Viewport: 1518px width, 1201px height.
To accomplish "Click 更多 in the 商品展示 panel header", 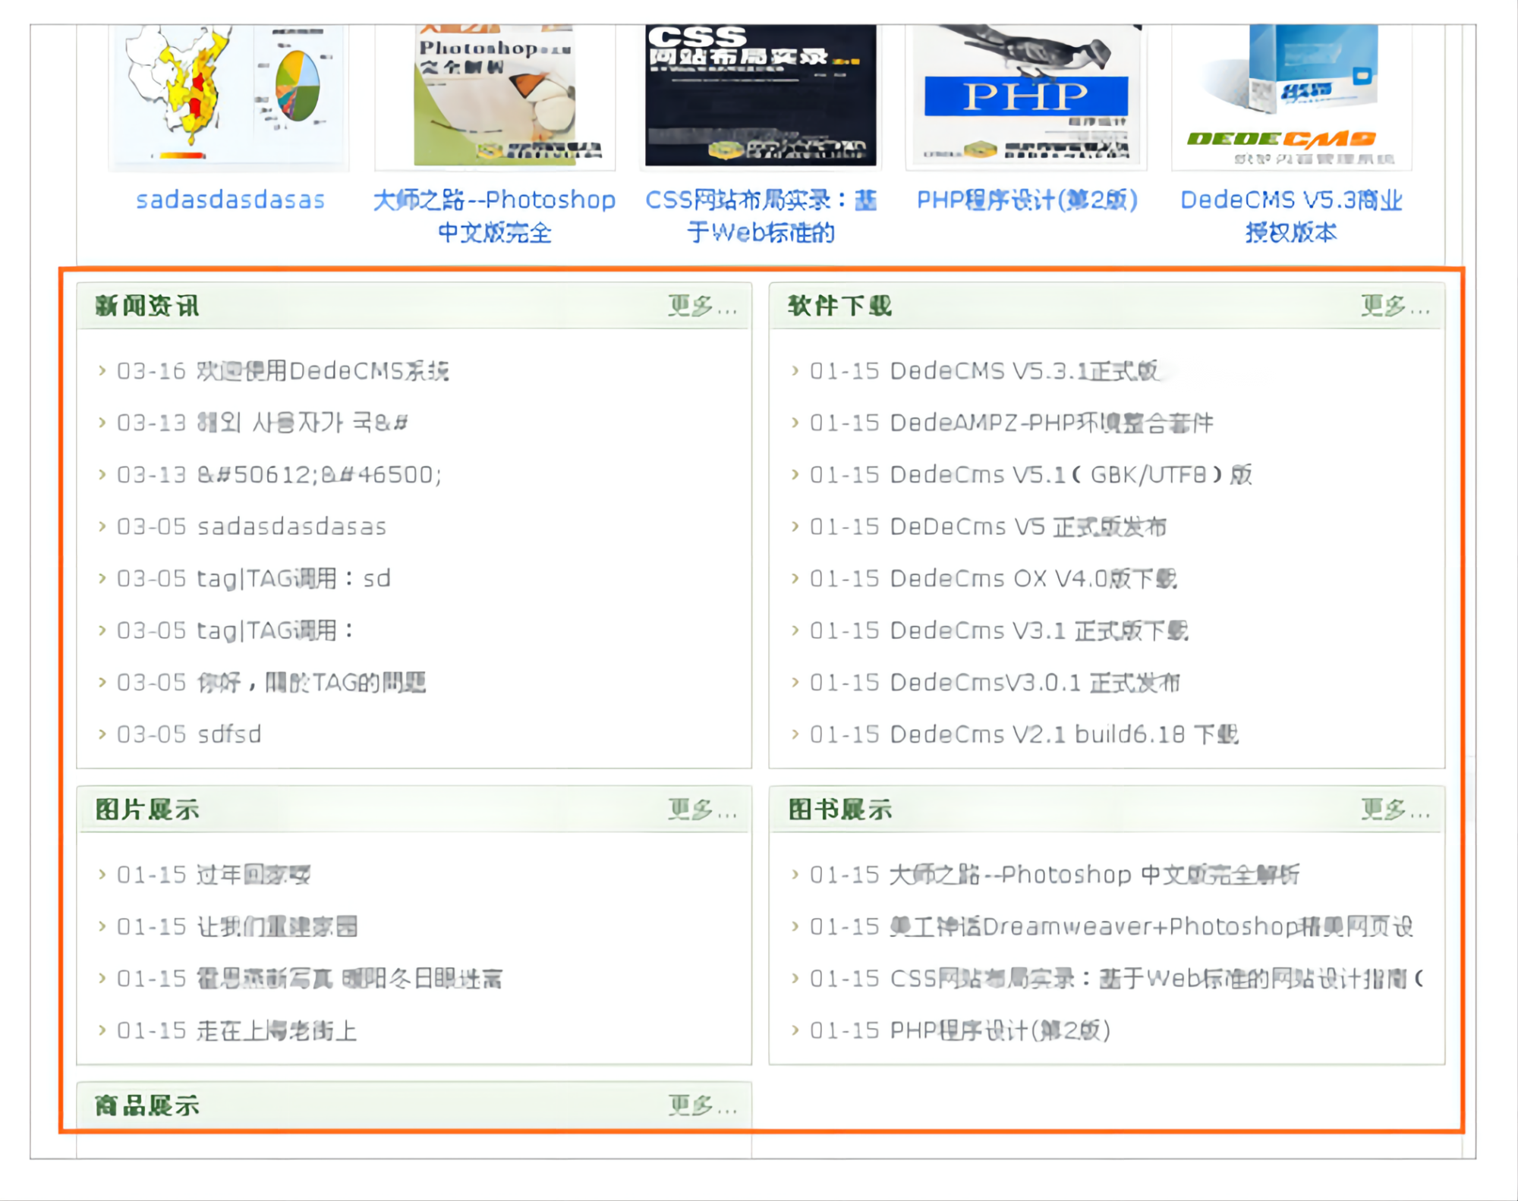I will (x=702, y=1106).
